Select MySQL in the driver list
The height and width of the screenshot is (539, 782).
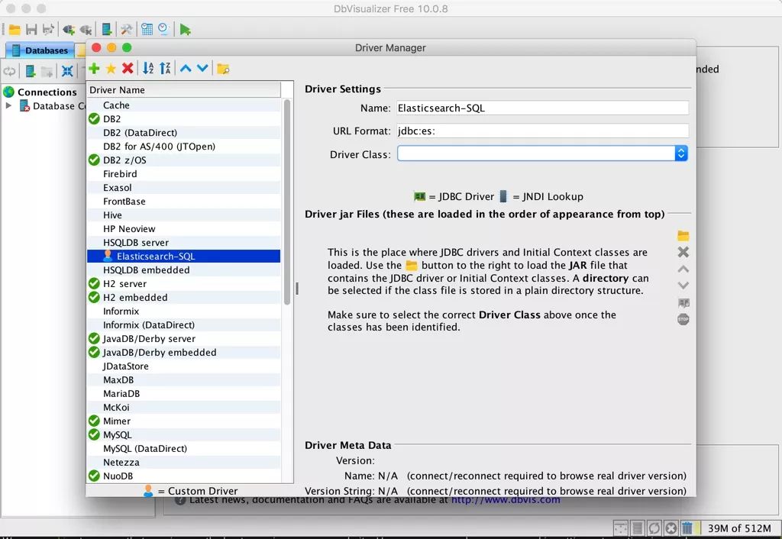118,435
